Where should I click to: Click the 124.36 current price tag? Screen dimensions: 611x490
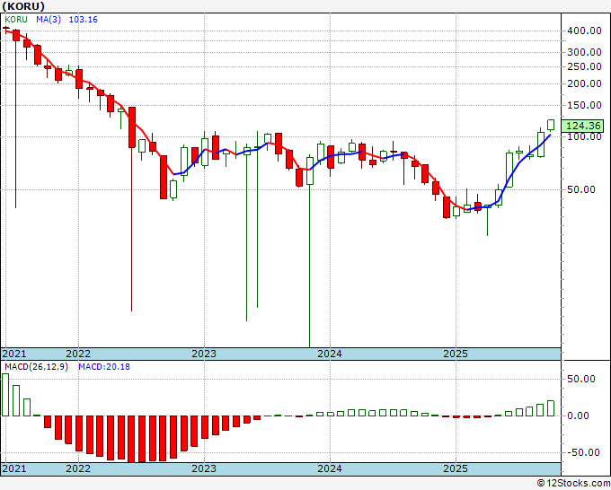point(582,127)
